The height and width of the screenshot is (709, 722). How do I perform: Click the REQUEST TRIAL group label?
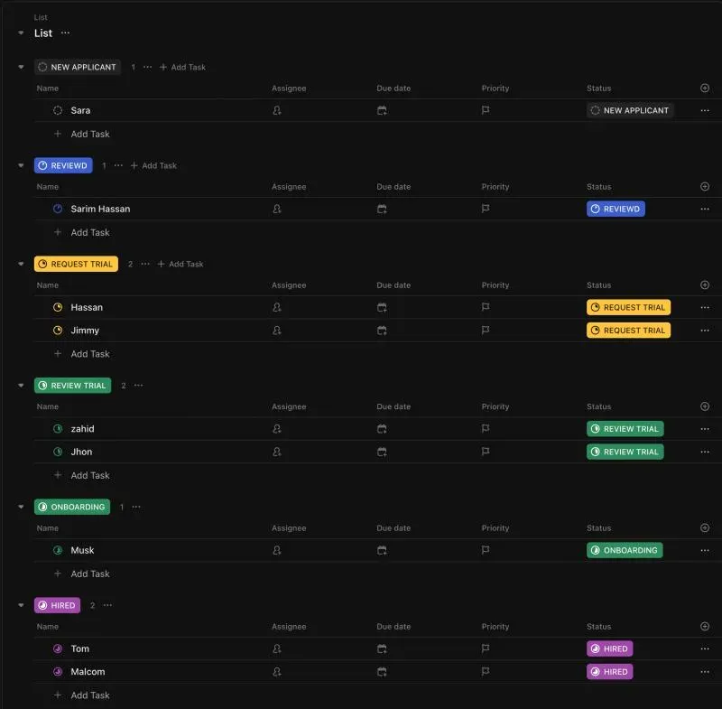(76, 265)
